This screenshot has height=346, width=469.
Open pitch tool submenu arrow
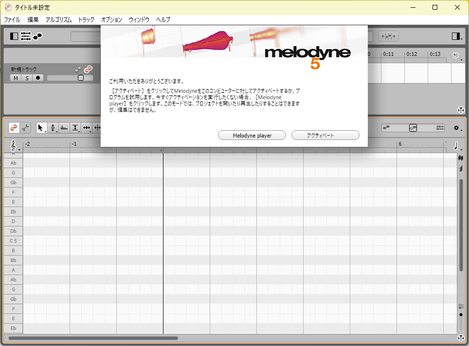(x=57, y=132)
